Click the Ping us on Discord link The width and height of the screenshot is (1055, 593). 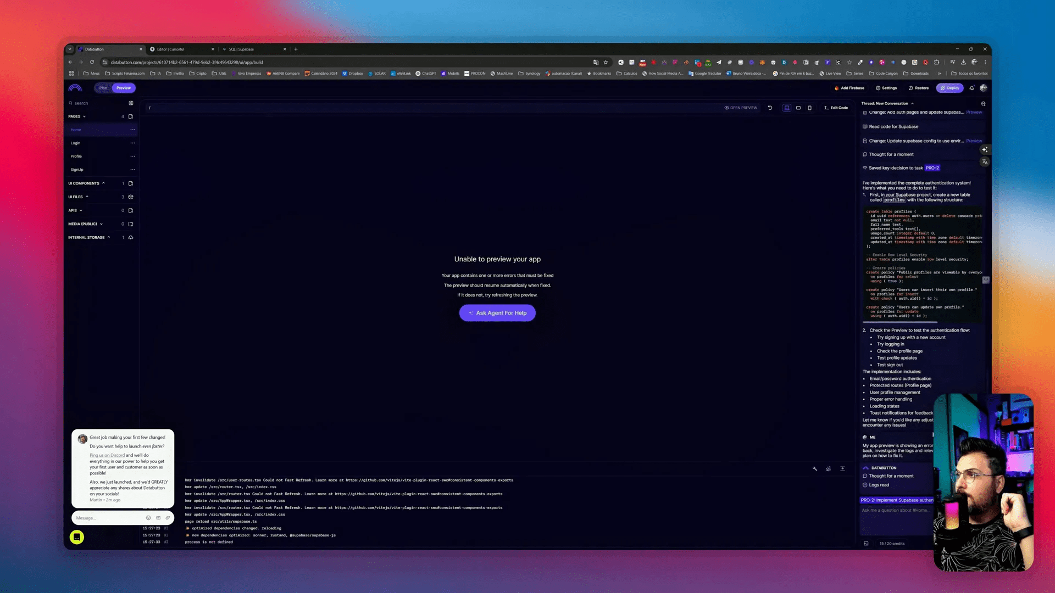(107, 455)
